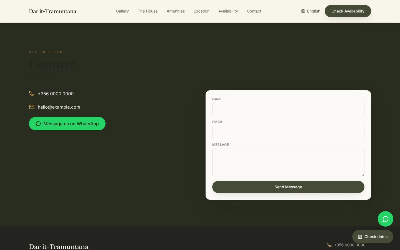Click the GET IN TOUCH label
The height and width of the screenshot is (250, 400).
point(46,52)
